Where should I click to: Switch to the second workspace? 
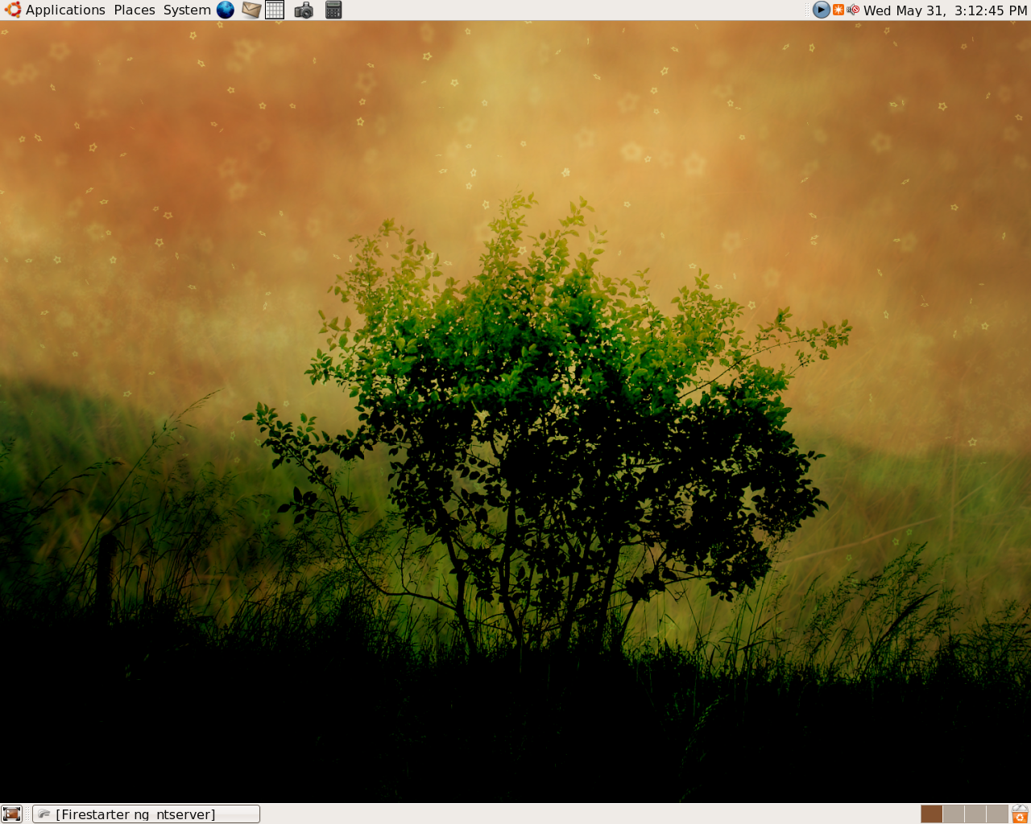pos(954,814)
